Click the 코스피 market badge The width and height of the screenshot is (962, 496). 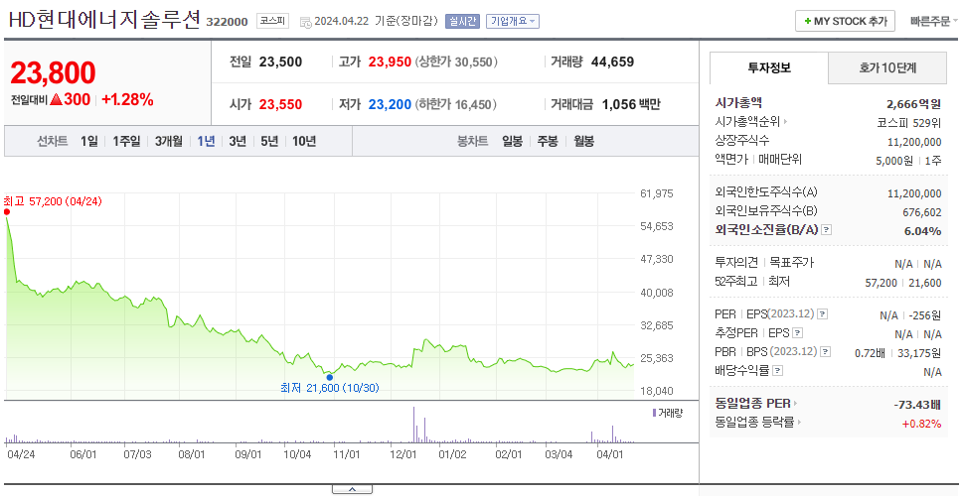coord(271,21)
